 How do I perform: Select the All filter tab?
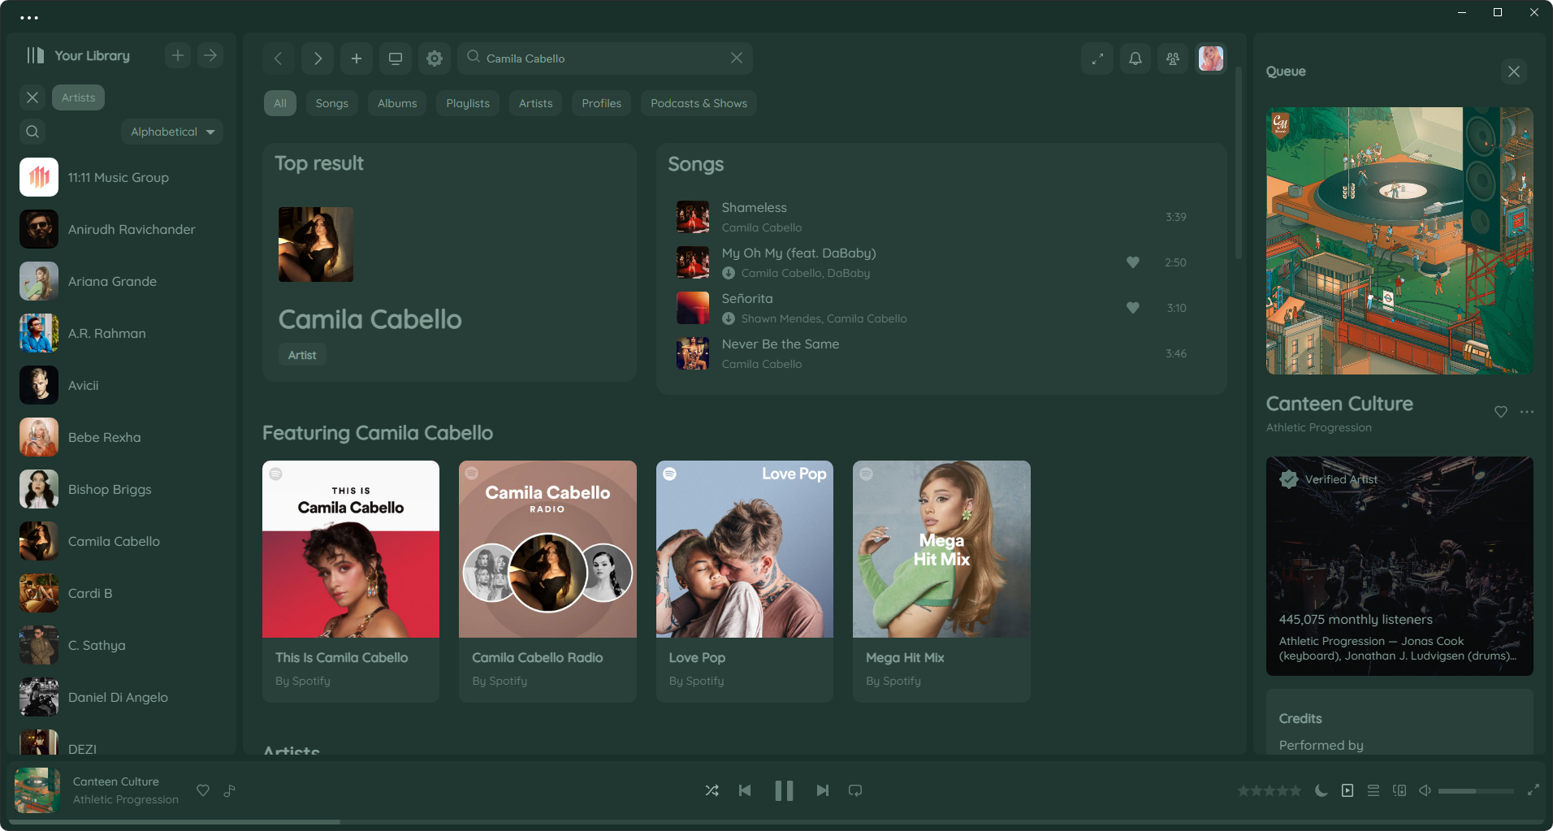(x=280, y=103)
